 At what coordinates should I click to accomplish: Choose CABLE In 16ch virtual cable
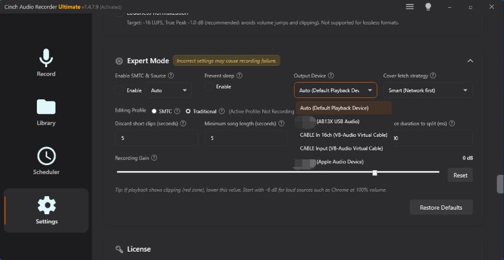344,135
